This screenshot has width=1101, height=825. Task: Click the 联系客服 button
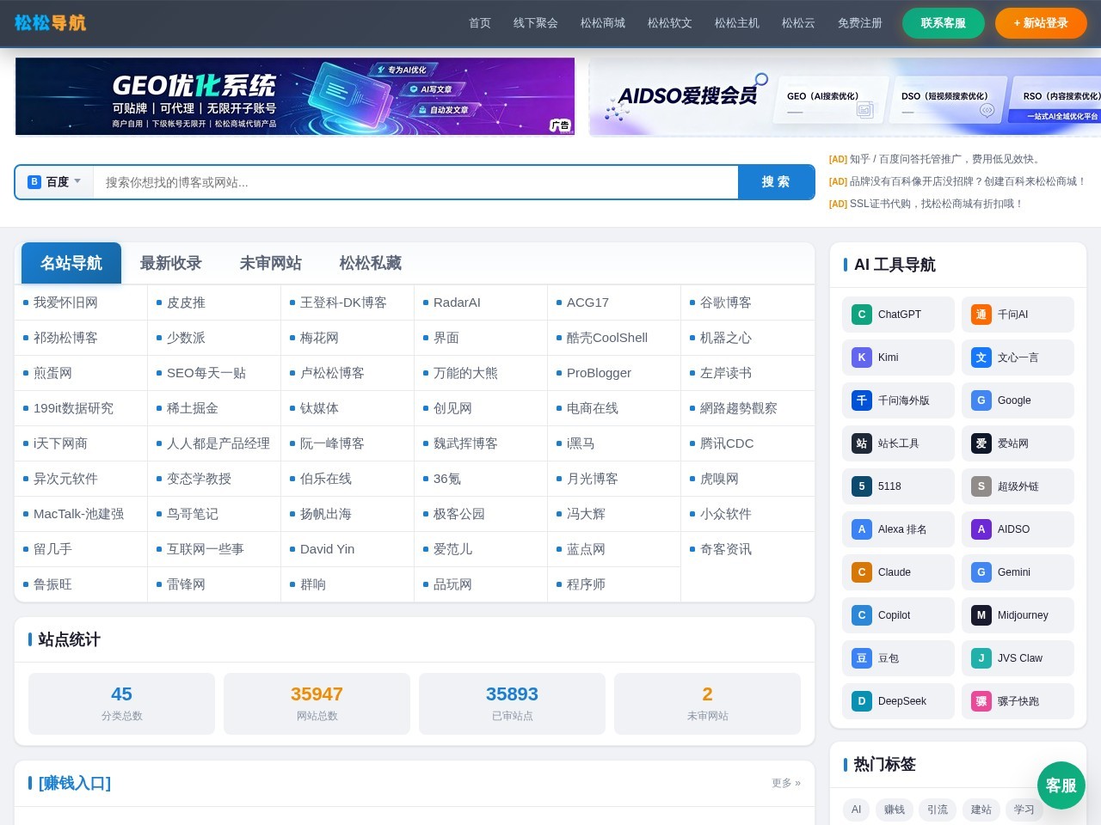944,23
